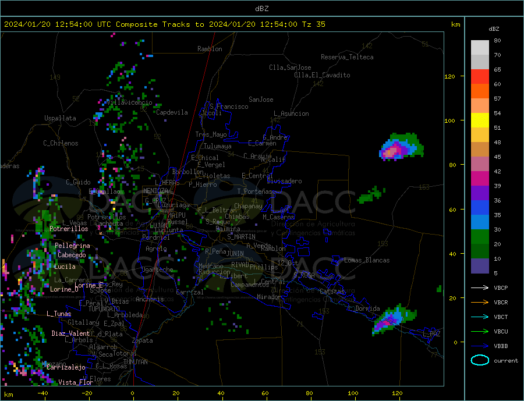Click the 'VBCP' legend label
Image resolution: width=524 pixels, height=401 pixels.
501,288
